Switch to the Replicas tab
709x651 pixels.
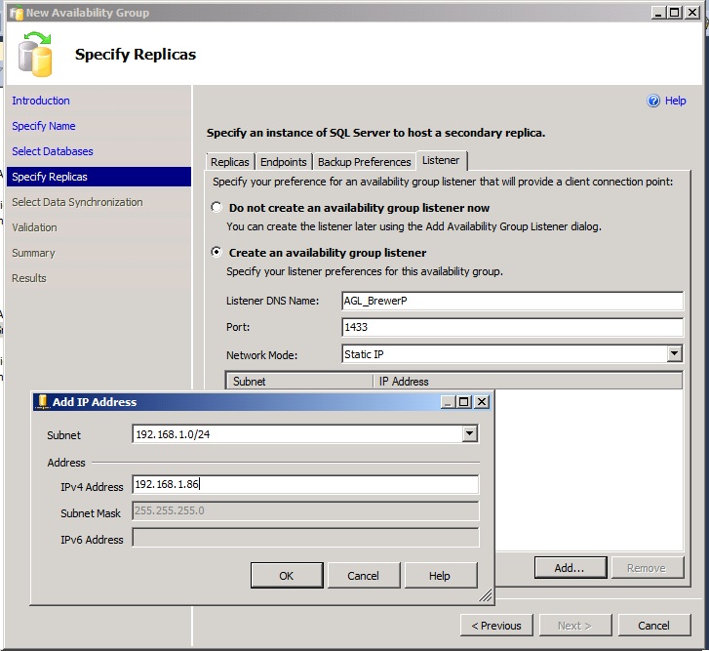tap(230, 162)
